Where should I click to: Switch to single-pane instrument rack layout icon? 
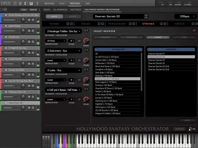coord(1,9)
